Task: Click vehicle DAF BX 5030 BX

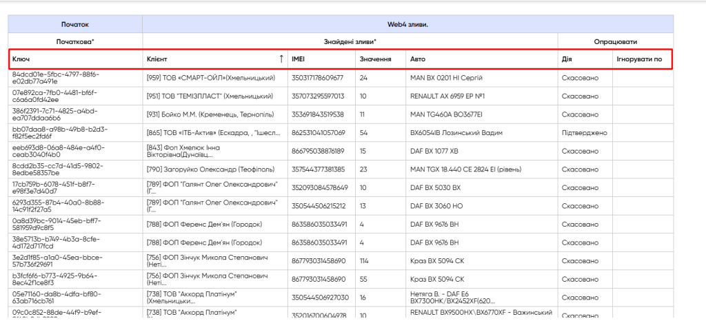Action: point(436,187)
